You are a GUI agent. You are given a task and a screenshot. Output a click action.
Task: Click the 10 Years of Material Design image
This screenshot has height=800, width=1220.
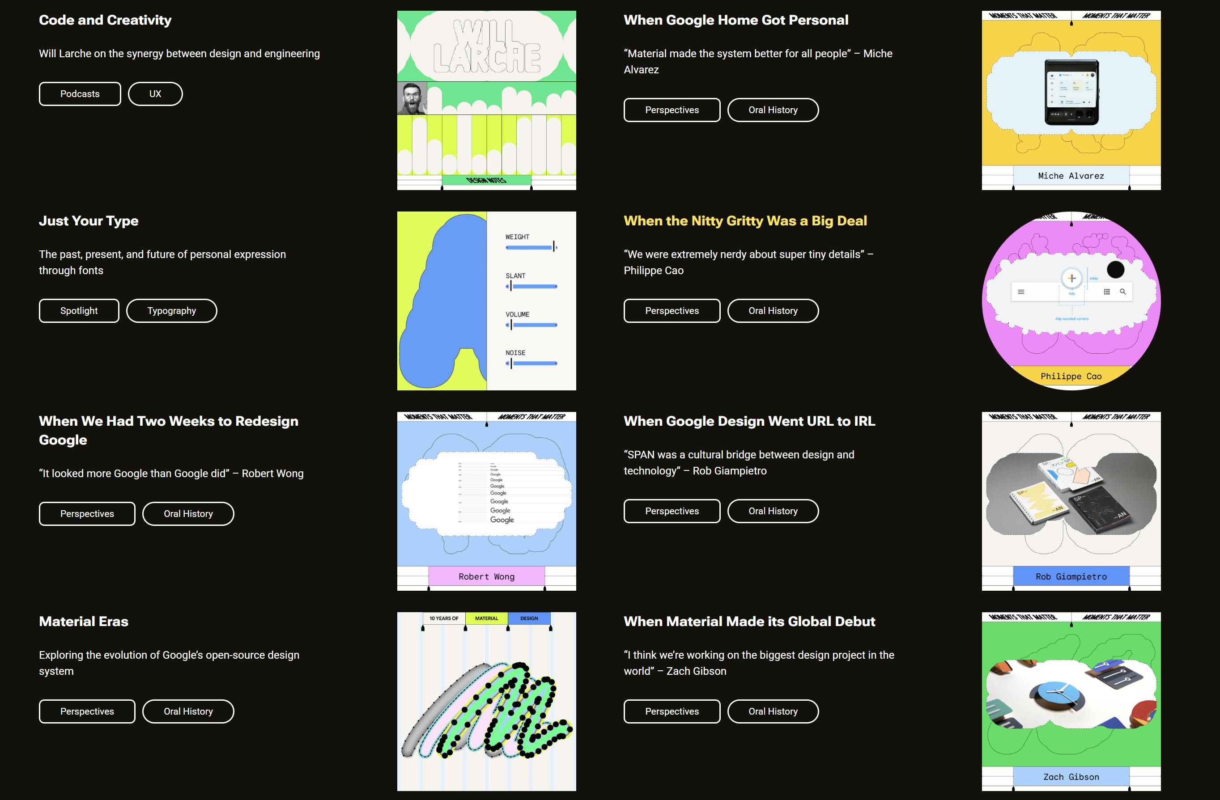(x=486, y=701)
